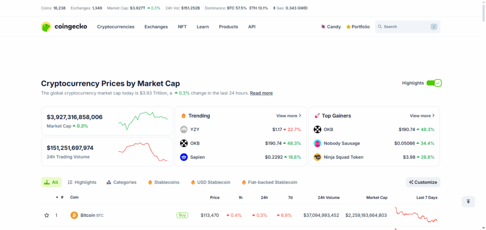Image resolution: width=486 pixels, height=230 pixels.
Task: Click the YZY coin icon in Trending
Action: (184, 129)
